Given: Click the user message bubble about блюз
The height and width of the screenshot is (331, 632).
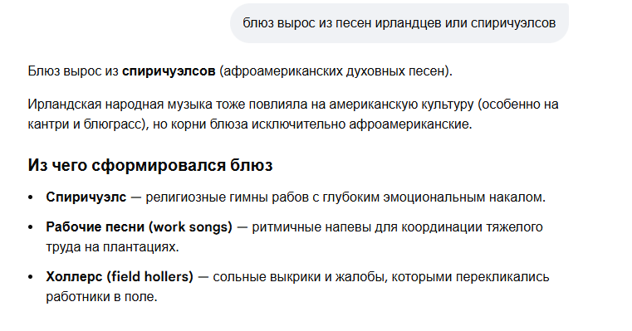Looking at the screenshot, I should tap(399, 23).
